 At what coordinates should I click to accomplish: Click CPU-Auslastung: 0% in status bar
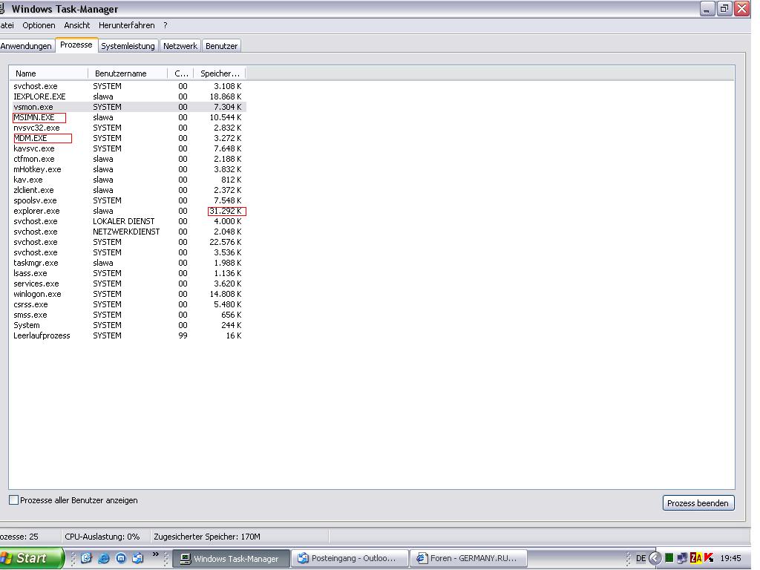click(x=102, y=537)
